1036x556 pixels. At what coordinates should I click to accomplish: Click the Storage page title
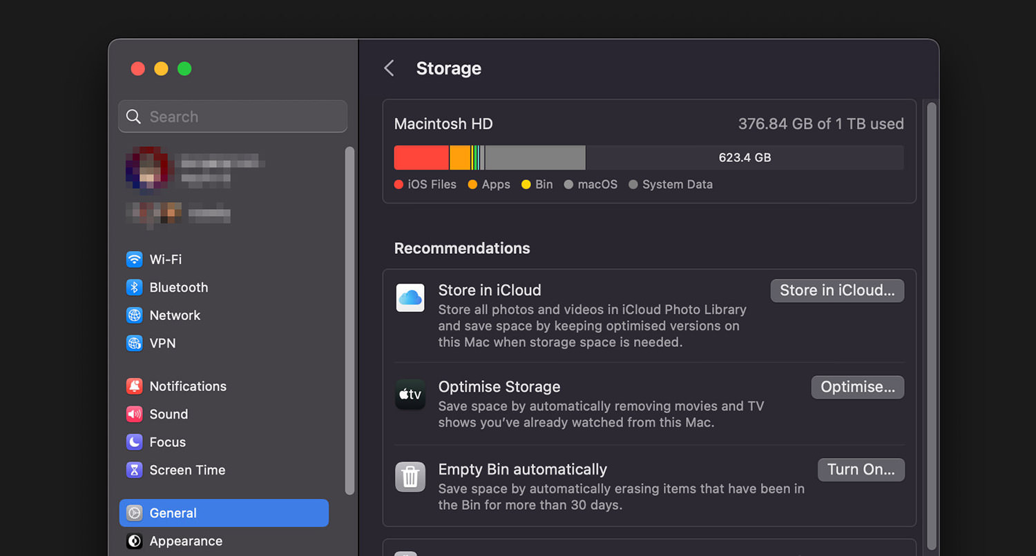click(x=449, y=68)
